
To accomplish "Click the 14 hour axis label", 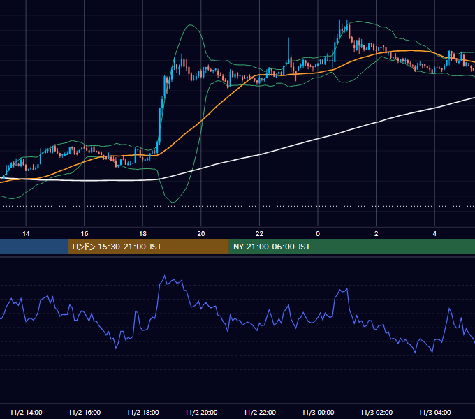I will click(x=26, y=234).
